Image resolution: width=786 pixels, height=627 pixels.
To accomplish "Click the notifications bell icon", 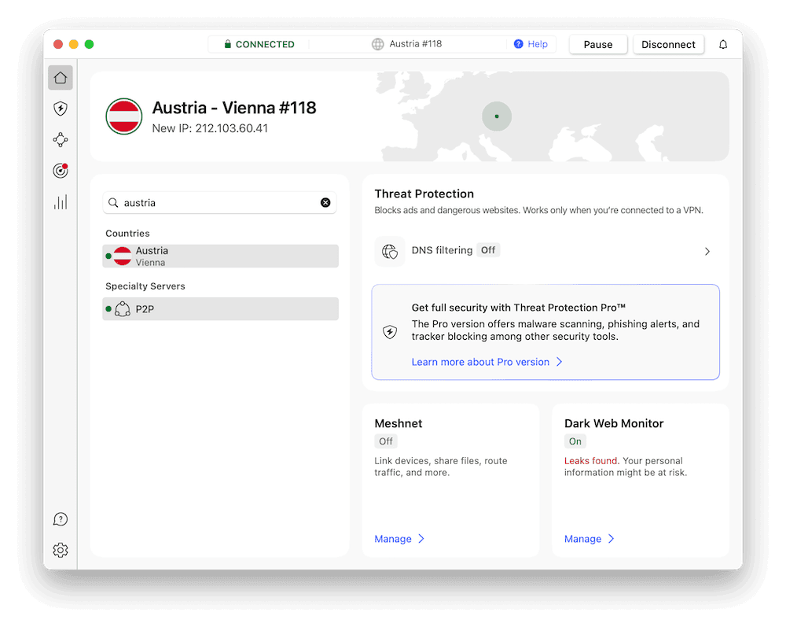I will (x=723, y=45).
